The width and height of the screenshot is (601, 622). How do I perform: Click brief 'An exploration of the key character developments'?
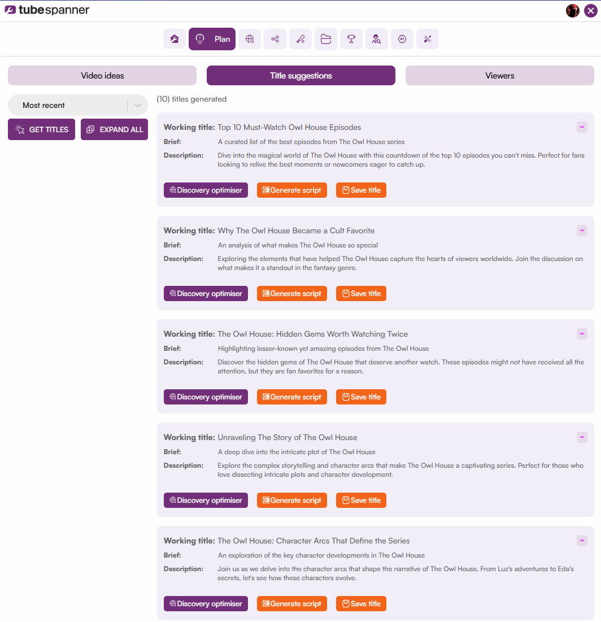tap(321, 555)
